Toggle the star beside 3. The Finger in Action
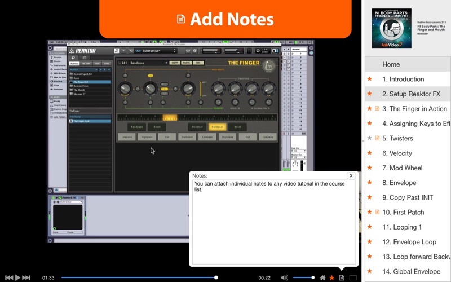The width and height of the screenshot is (451, 282). point(370,108)
